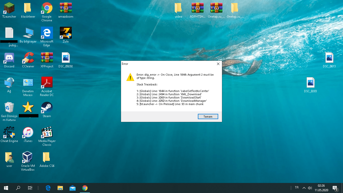Launch Acrobat Reader DC

[x=47, y=87]
